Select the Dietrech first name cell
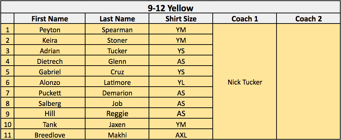341x140 pixels. coord(49,61)
